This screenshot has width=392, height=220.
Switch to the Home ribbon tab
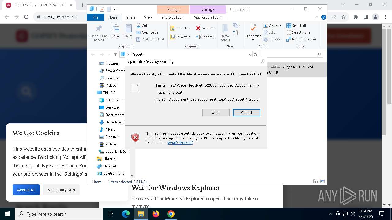pos(113,17)
